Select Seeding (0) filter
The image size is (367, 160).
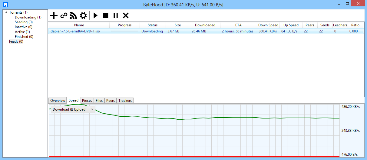coord(24,22)
